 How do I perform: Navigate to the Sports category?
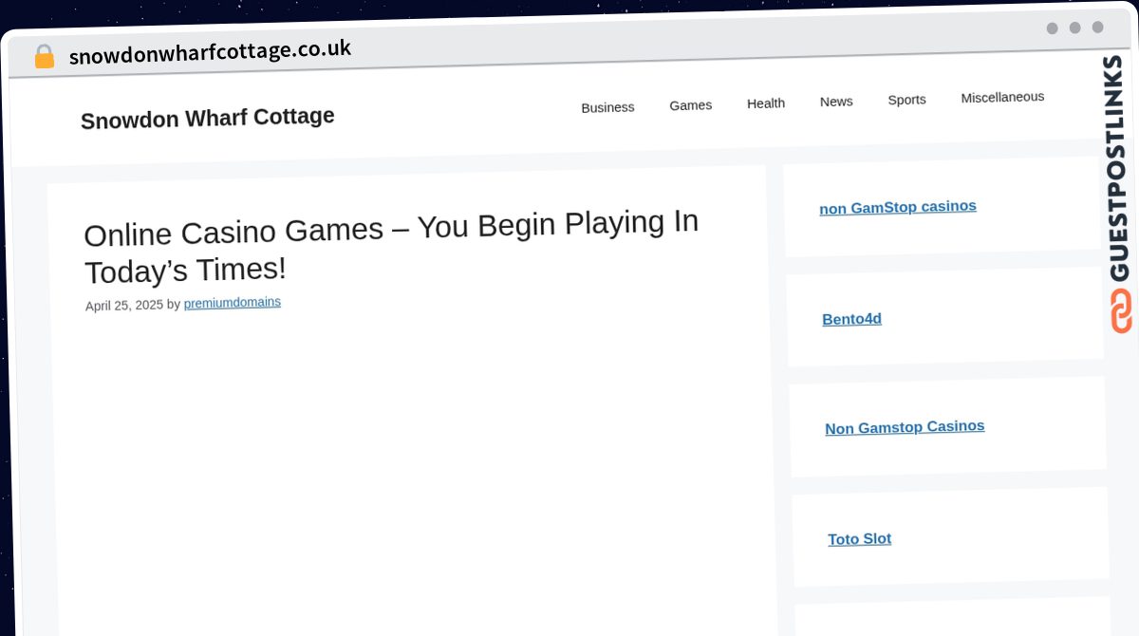(x=906, y=100)
